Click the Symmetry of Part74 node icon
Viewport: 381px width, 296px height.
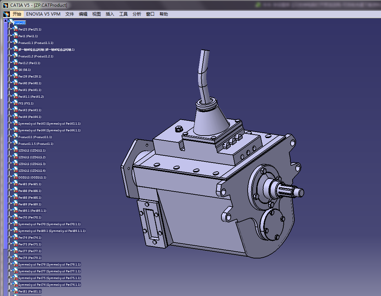tap(15, 284)
